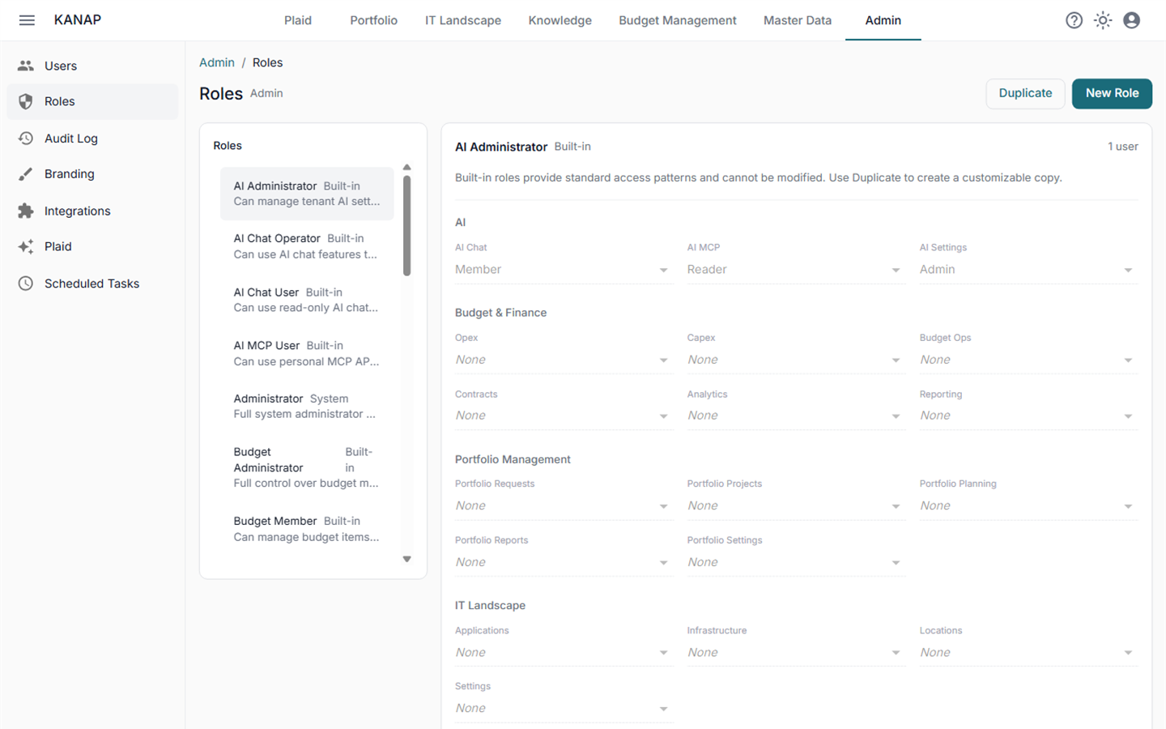Open the IT Landscape tab
Image resolution: width=1166 pixels, height=729 pixels.
[463, 20]
